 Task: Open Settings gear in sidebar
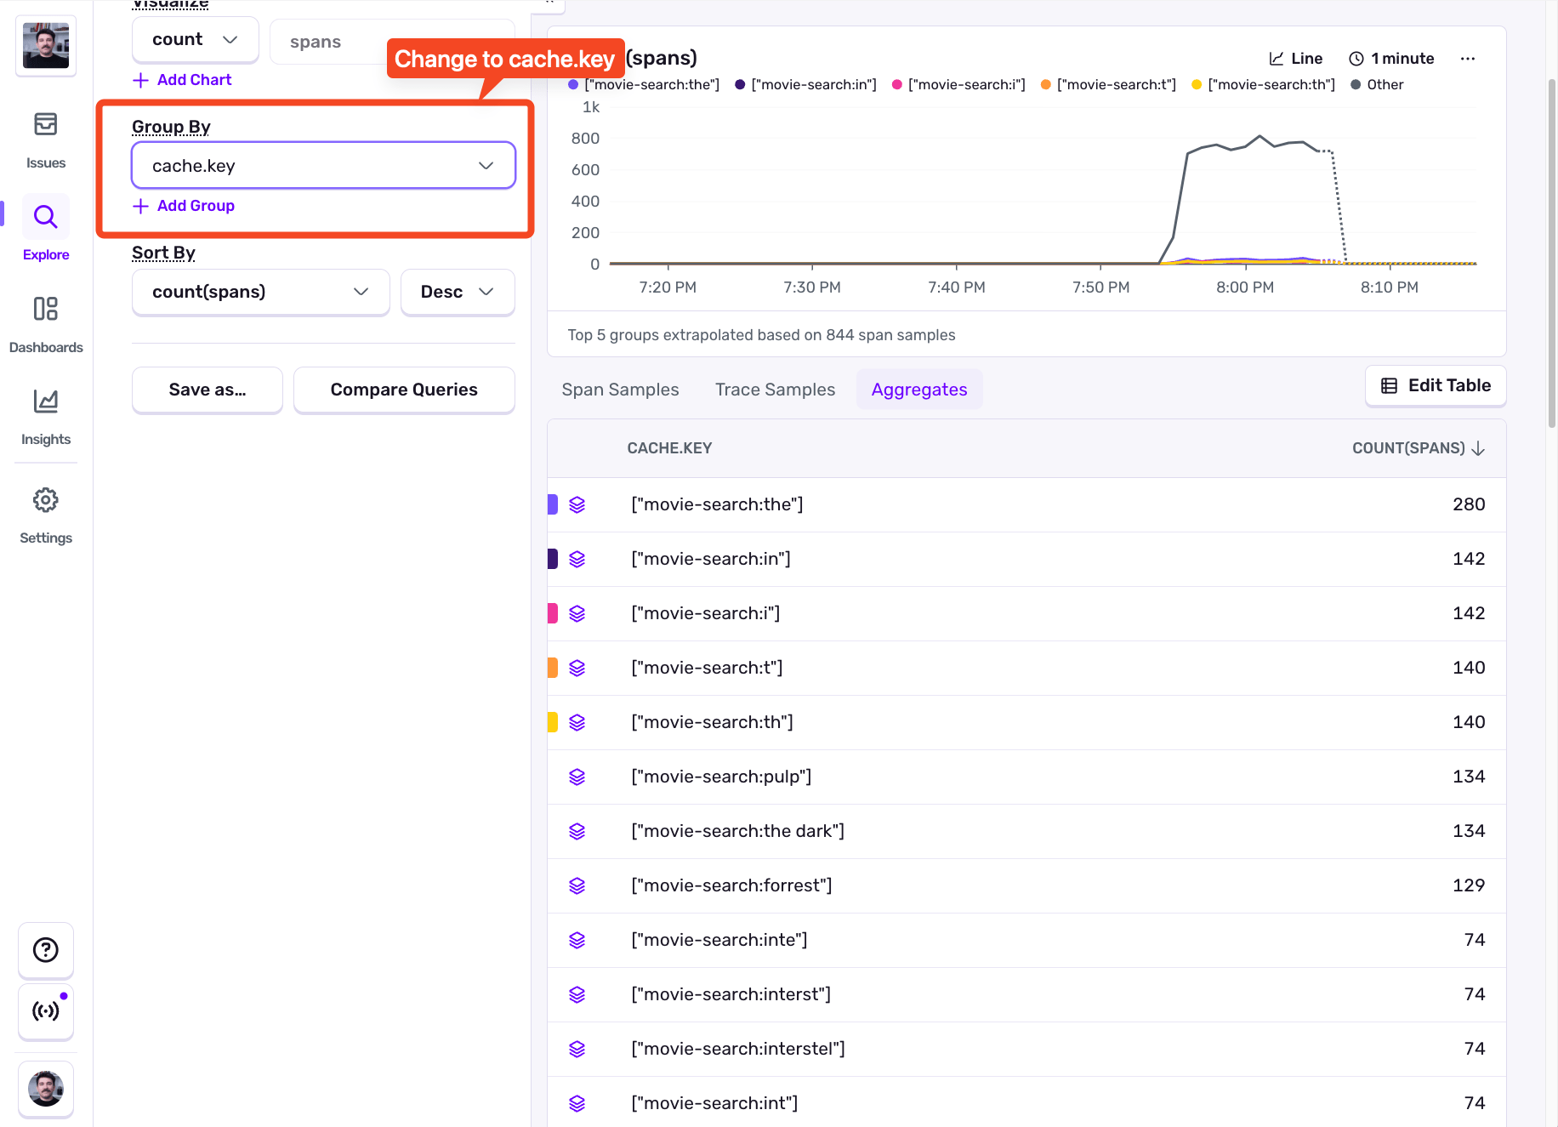coord(46,514)
